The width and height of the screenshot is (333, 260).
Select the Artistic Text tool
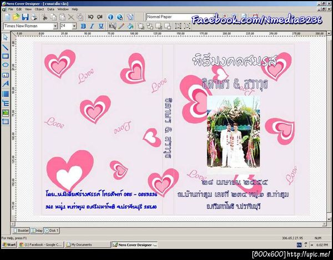pos(6,84)
